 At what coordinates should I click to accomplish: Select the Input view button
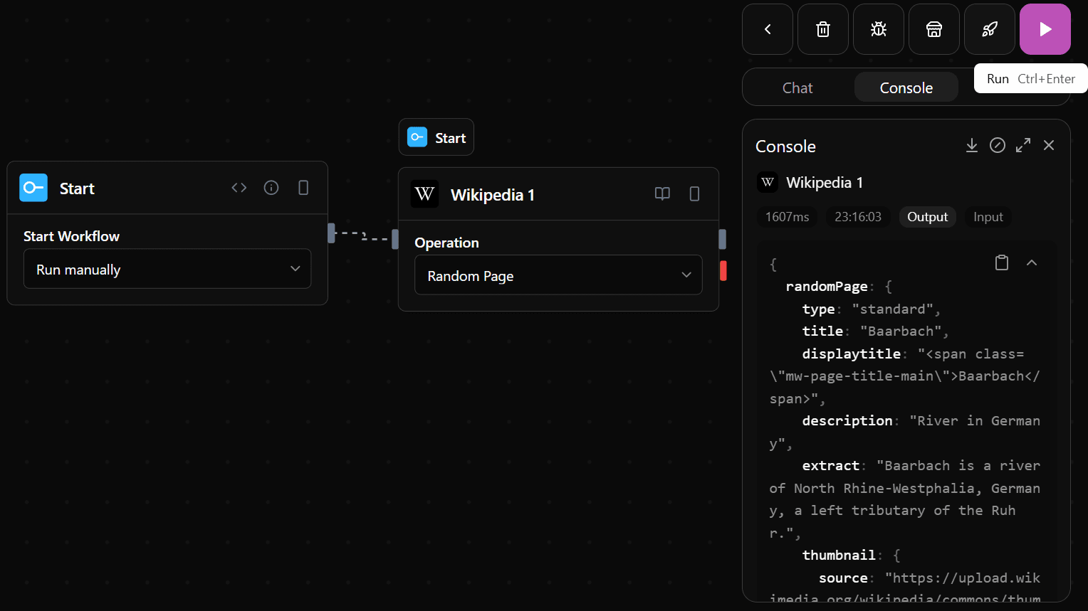[x=988, y=217]
